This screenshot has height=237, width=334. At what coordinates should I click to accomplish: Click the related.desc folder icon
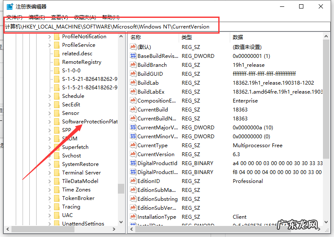pos(57,54)
